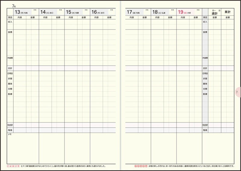Click the 合計 row label on left page
Screen dimensions: 241x171
(x=10, y=68)
